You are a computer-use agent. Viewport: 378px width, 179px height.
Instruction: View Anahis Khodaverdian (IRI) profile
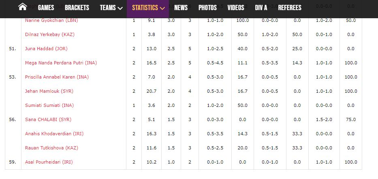pyautogui.click(x=54, y=134)
